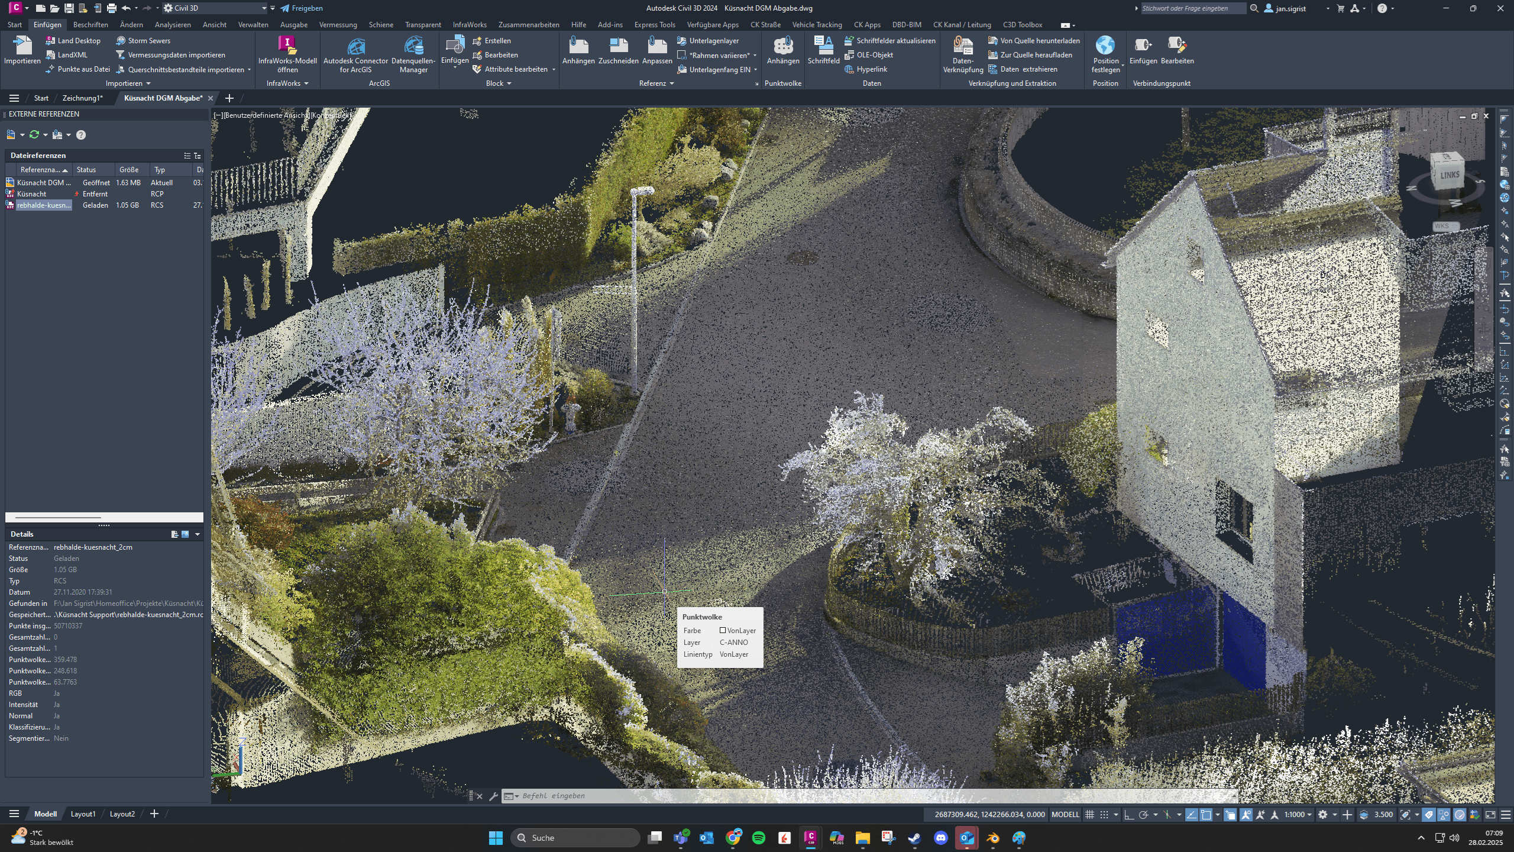Click the DWG attach icon in Externe Referenzen

pyautogui.click(x=11, y=135)
